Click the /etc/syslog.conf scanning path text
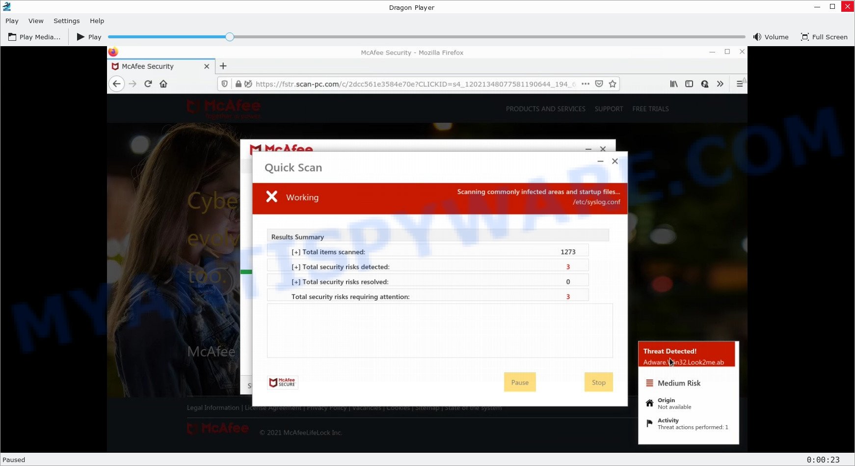855x466 pixels. coord(596,202)
